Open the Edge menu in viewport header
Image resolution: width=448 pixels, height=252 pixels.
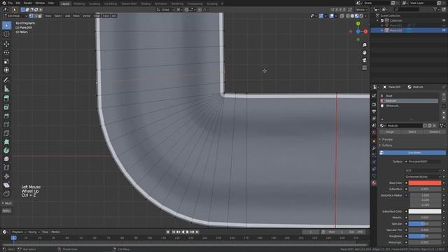click(97, 16)
